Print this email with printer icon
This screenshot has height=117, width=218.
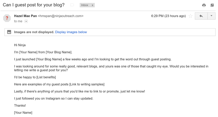[204, 5]
